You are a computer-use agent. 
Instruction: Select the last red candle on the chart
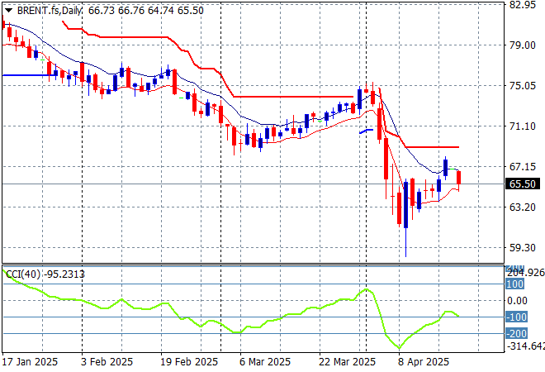click(459, 178)
